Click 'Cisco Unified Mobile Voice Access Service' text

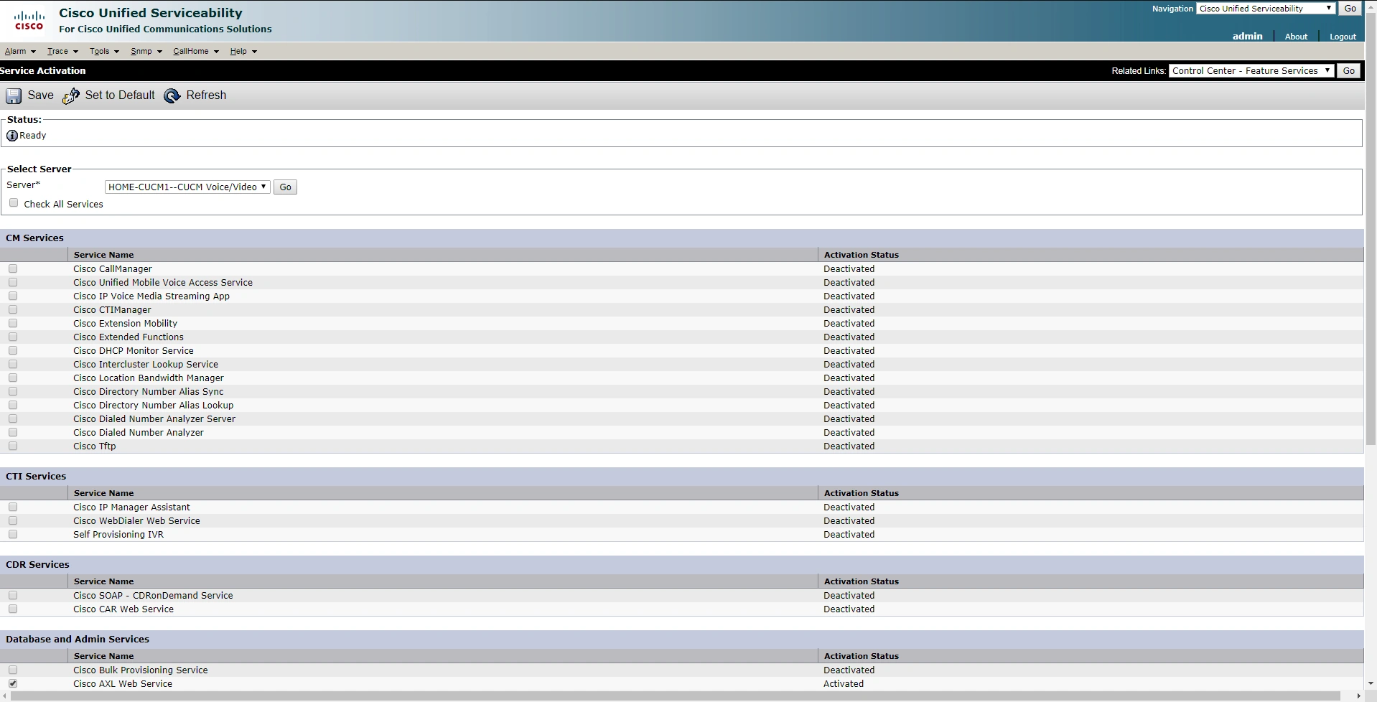(x=163, y=282)
